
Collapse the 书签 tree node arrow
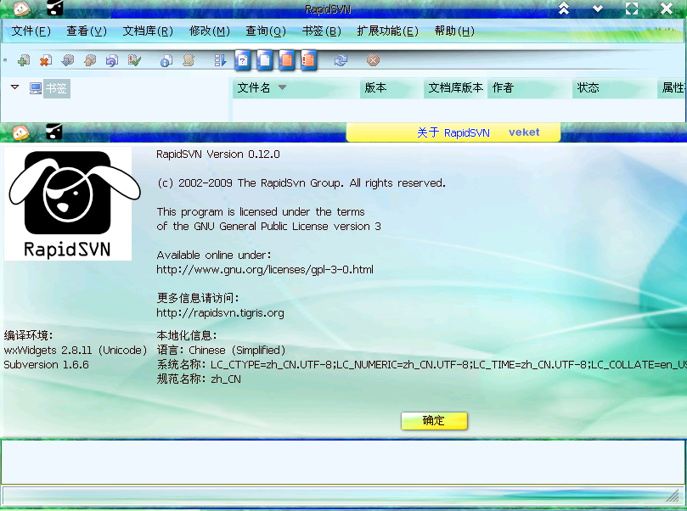[15, 87]
